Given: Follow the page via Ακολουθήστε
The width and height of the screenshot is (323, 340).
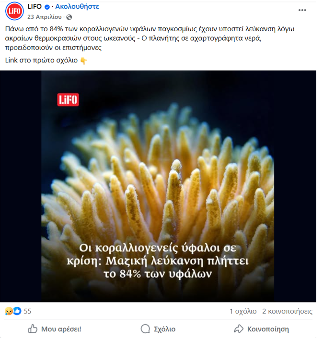Looking at the screenshot, I should pyautogui.click(x=77, y=7).
